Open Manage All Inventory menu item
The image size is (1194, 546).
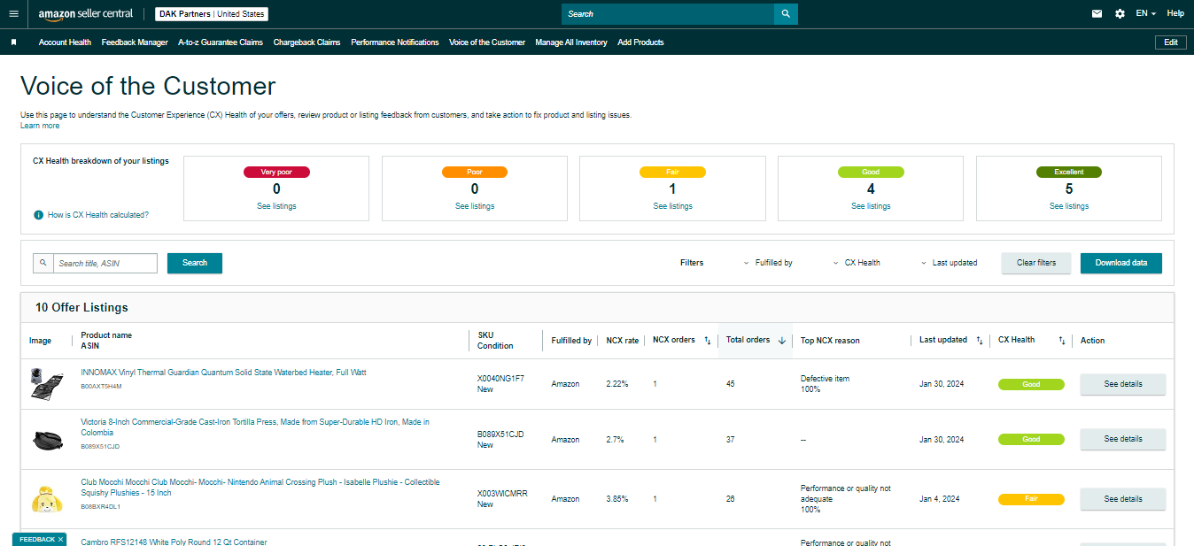pyautogui.click(x=571, y=42)
